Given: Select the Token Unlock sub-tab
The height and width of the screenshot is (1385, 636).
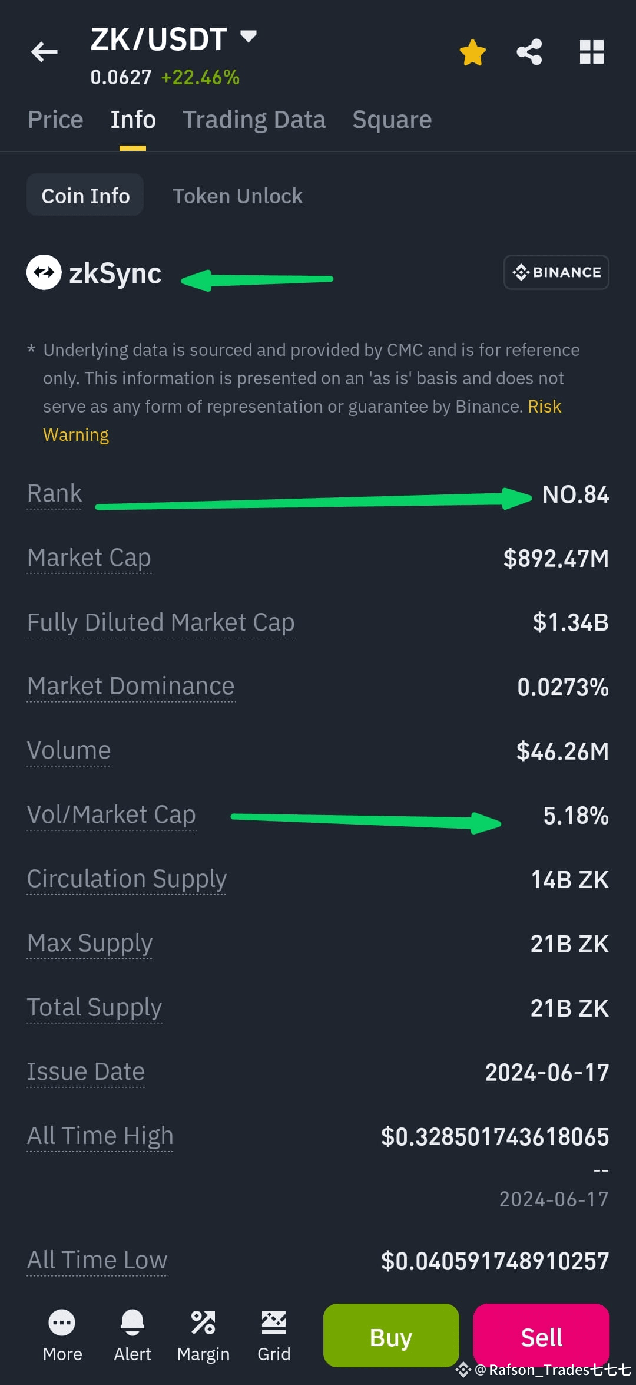Looking at the screenshot, I should (x=237, y=196).
